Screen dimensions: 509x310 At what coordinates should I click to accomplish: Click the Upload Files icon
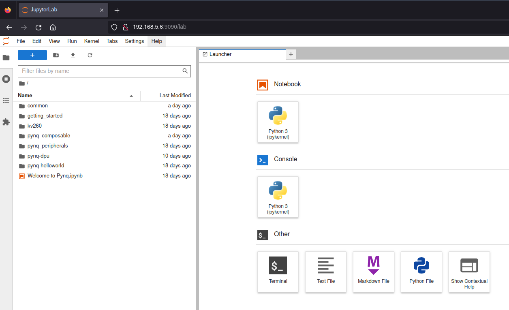pos(73,55)
